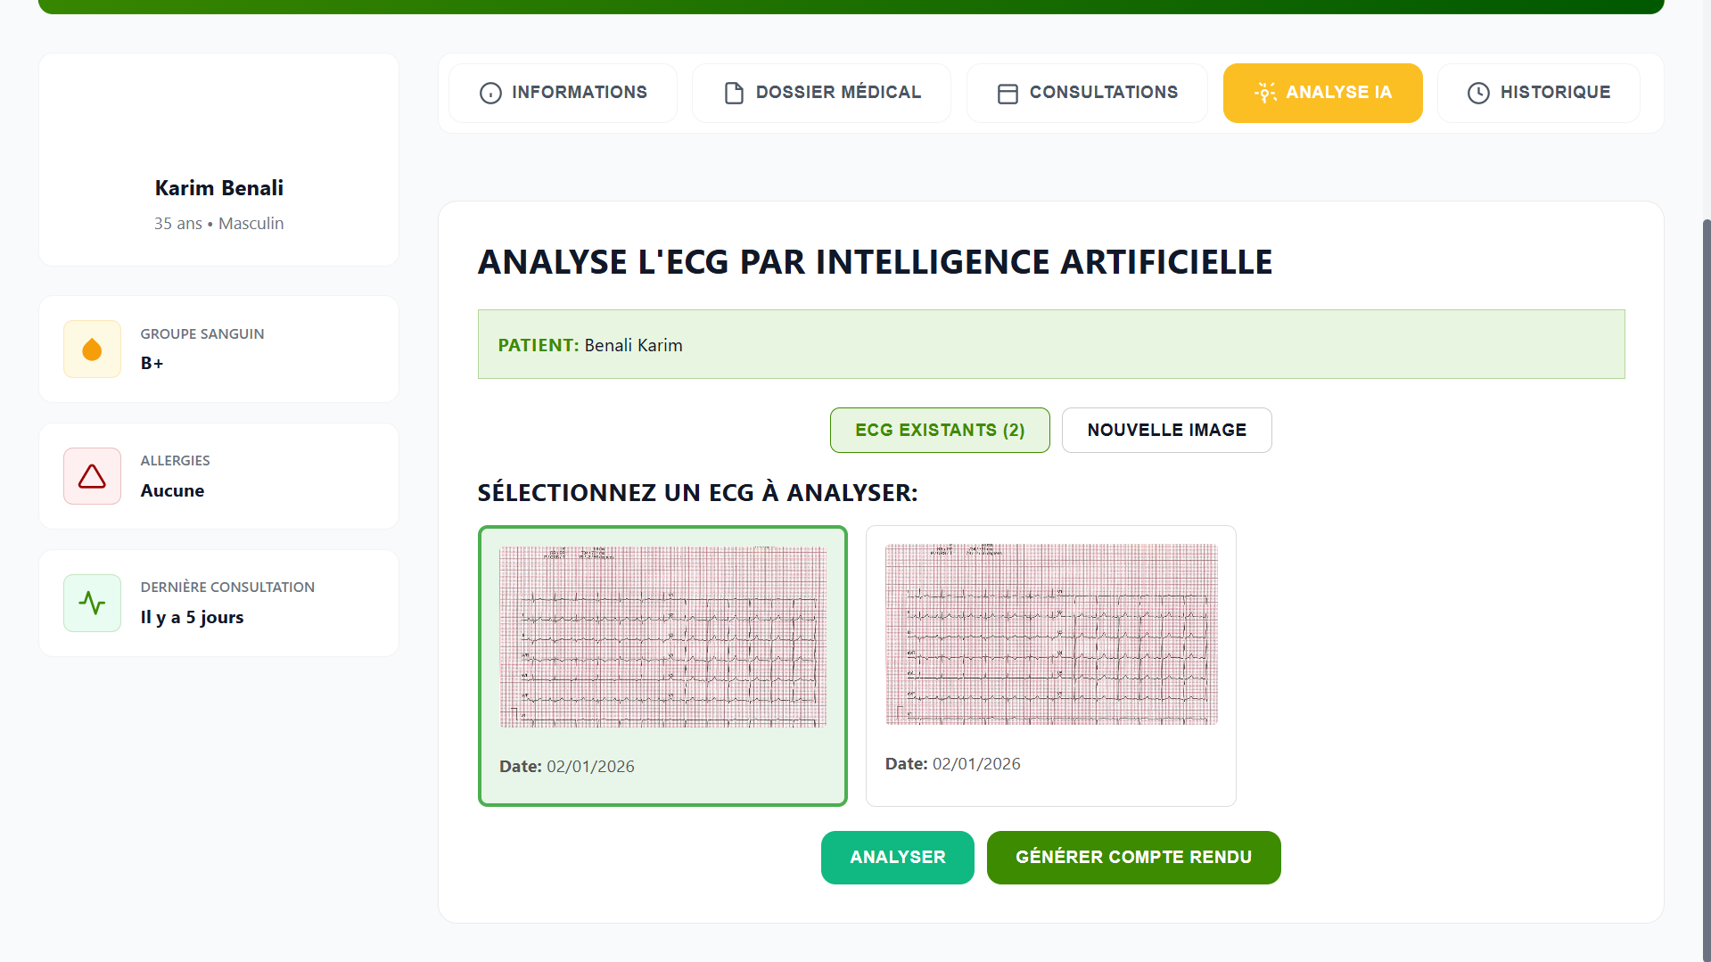Click the document icon on Dossier Médical tab

pyautogui.click(x=734, y=93)
